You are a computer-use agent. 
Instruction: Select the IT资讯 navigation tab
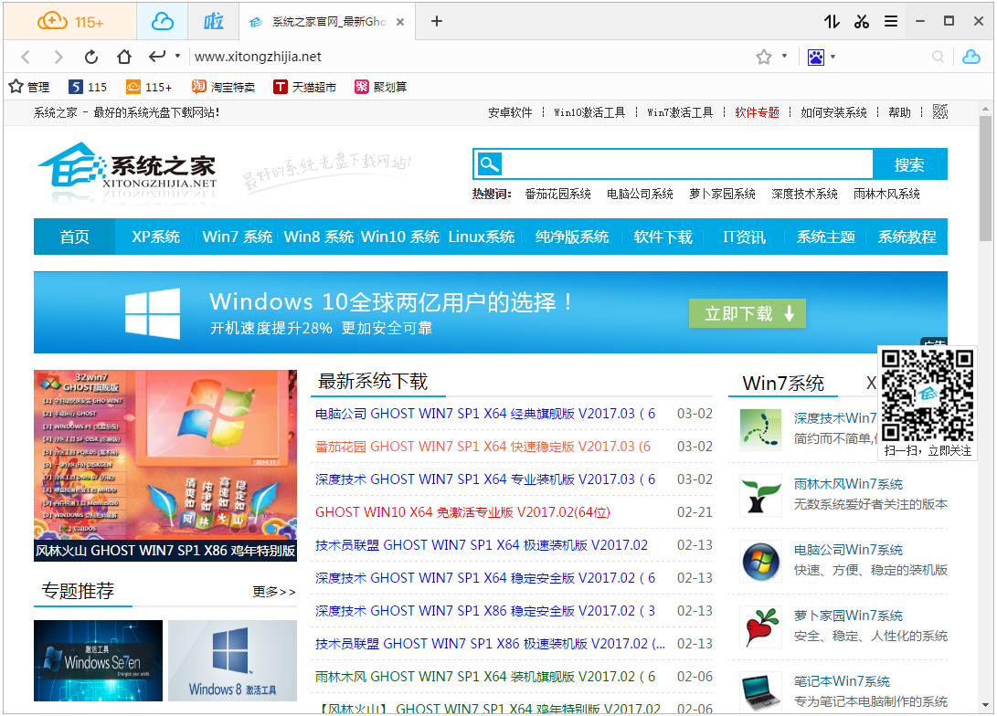[x=744, y=237]
